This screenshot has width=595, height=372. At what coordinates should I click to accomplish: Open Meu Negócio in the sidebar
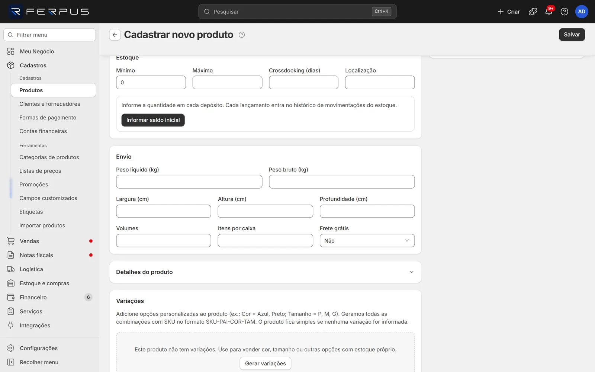(49, 51)
